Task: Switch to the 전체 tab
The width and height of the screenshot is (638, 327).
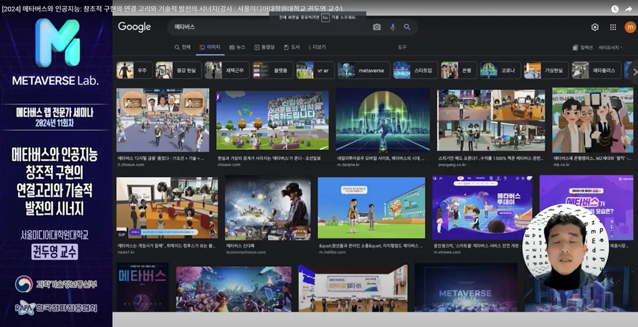Action: [x=183, y=47]
